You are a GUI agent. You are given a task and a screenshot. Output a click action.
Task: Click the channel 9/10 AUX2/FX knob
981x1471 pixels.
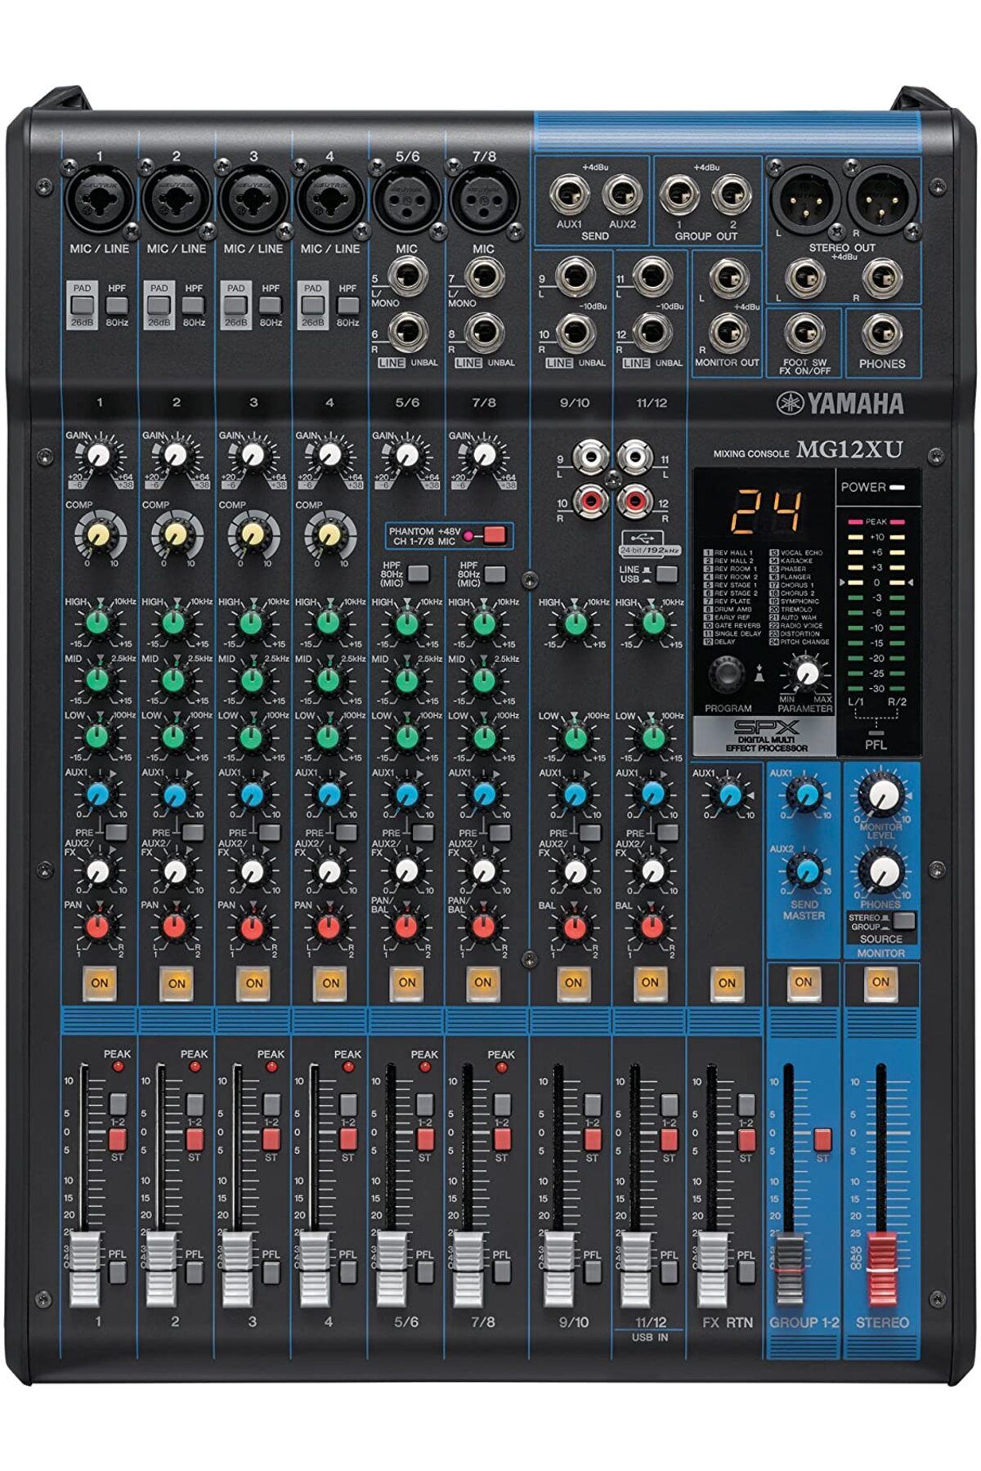[575, 871]
